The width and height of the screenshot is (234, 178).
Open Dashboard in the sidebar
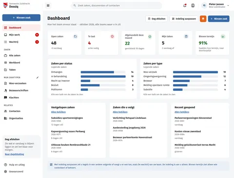pyautogui.click(x=21, y=28)
